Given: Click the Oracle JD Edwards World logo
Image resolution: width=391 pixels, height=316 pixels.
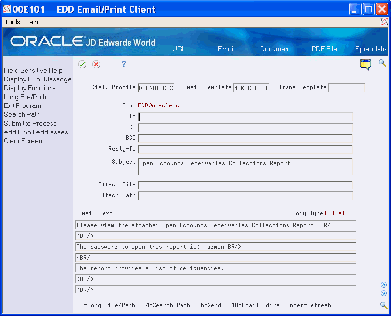Looking at the screenshot, I should tap(83, 41).
